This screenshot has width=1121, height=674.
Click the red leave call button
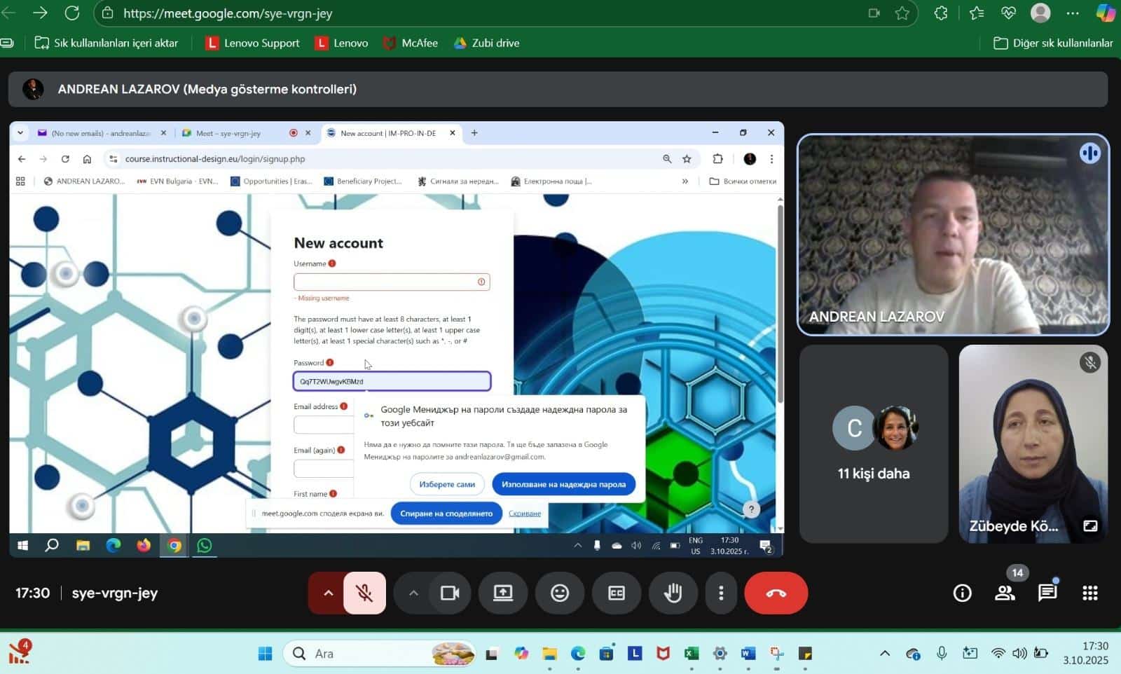776,593
